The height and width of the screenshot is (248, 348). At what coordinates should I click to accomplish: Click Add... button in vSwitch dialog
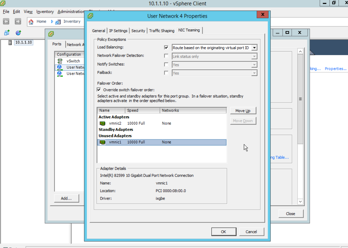(x=66, y=198)
